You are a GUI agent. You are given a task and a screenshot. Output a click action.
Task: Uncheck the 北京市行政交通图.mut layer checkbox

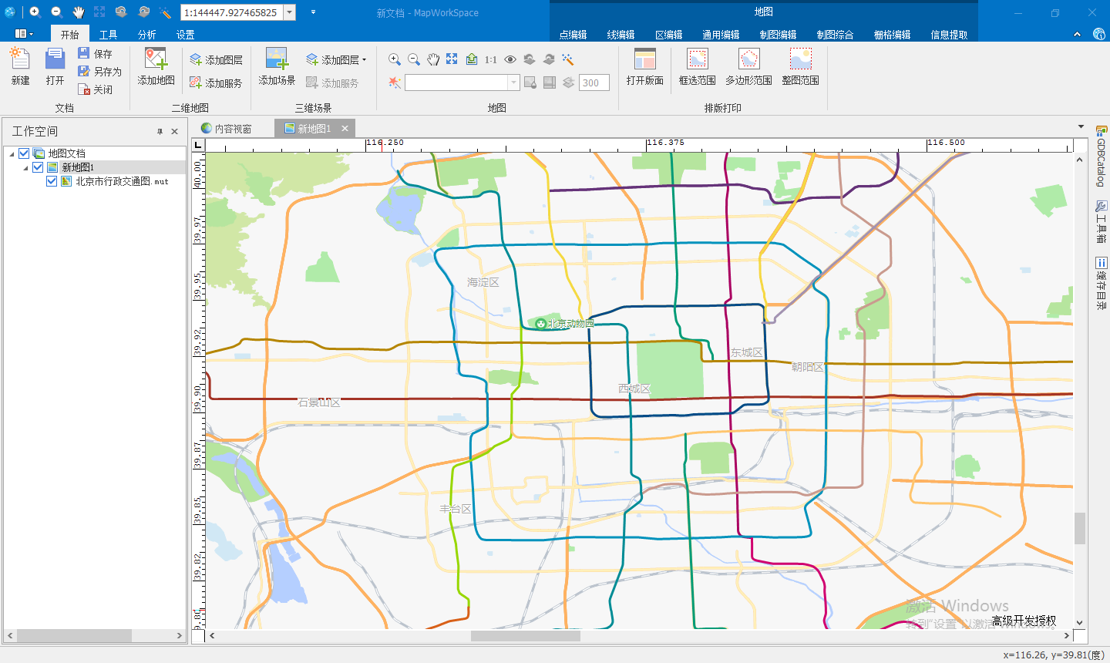point(52,181)
